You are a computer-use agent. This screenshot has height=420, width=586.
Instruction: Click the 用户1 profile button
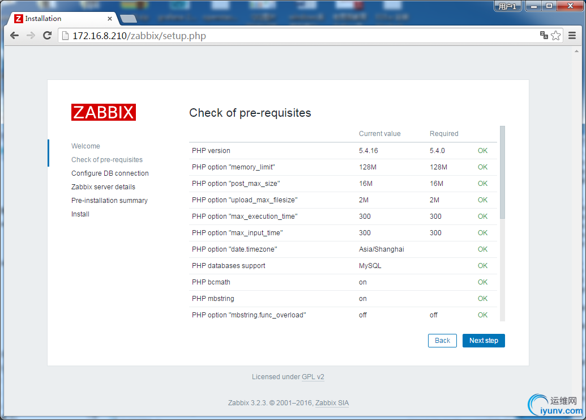[x=507, y=6]
